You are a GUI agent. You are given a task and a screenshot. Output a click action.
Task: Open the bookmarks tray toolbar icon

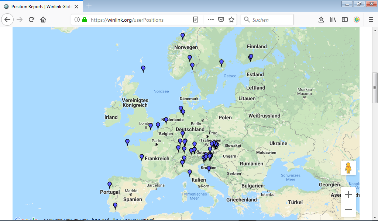[x=321, y=20]
